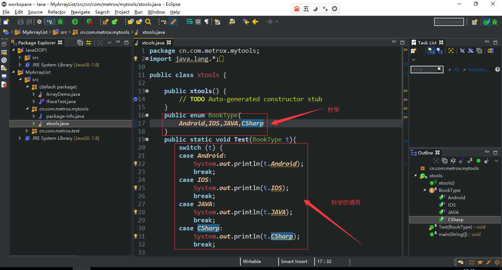Click the Search magnifier toolbar icon
The height and width of the screenshot is (270, 502).
pos(148,22)
